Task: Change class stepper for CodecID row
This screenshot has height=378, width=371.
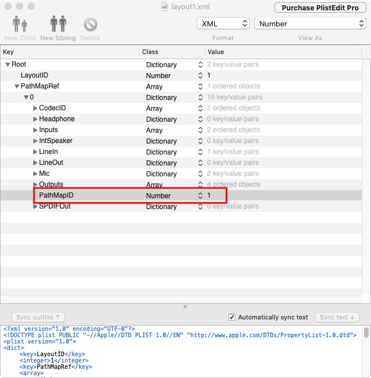Action: pyautogui.click(x=200, y=108)
